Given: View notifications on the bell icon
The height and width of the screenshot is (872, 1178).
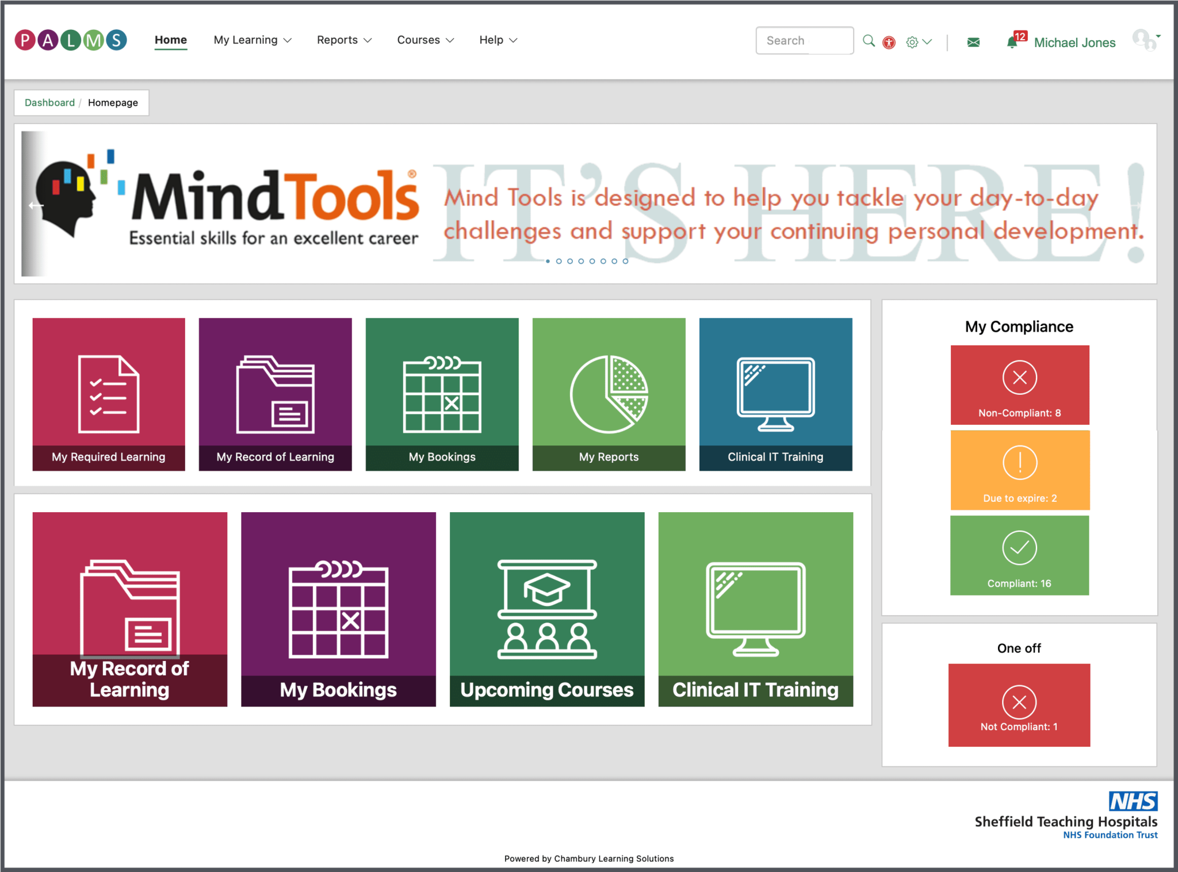Looking at the screenshot, I should pos(1012,42).
